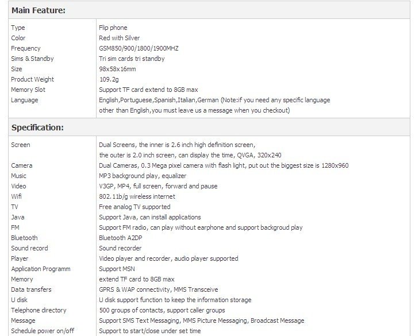Click the Flip phone type value

[x=113, y=28]
